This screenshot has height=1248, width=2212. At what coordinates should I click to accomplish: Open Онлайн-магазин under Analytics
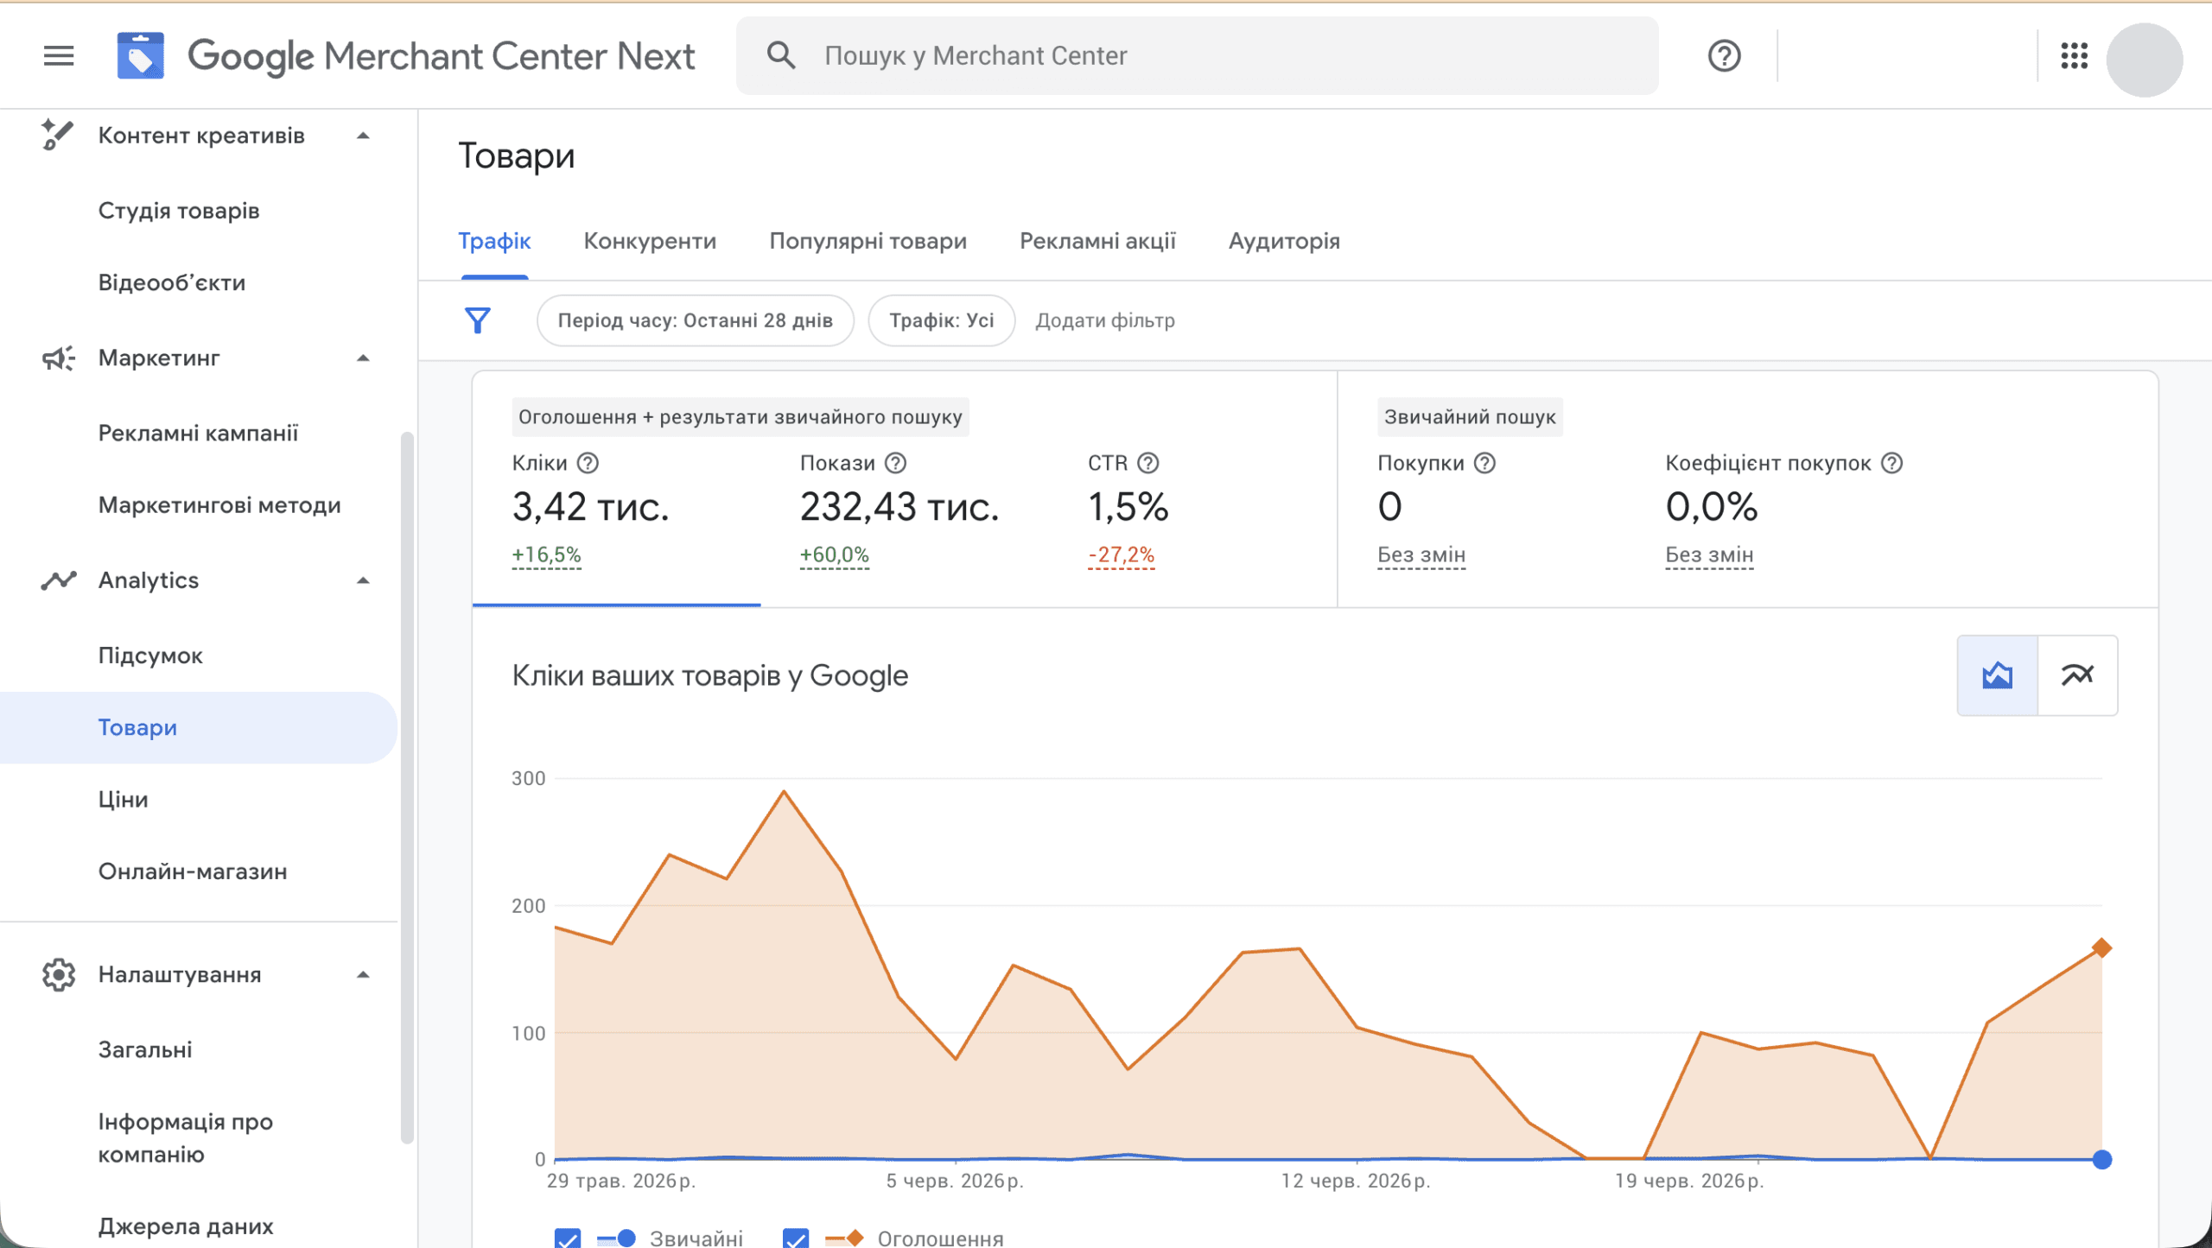tap(193, 871)
